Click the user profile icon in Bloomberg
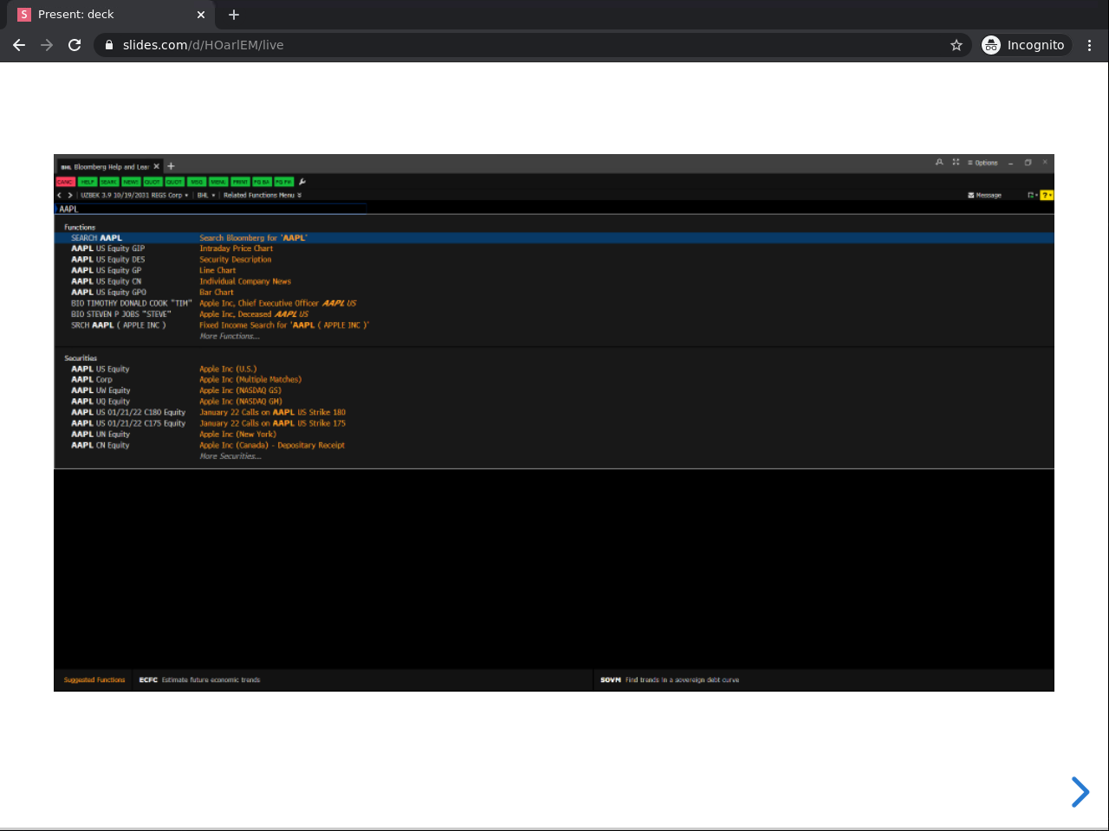Screen dimensions: 1109x831 (939, 162)
